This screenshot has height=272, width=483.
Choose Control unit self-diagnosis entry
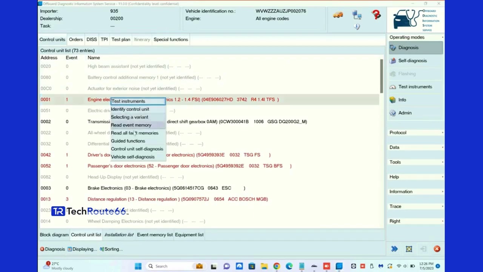138,149
